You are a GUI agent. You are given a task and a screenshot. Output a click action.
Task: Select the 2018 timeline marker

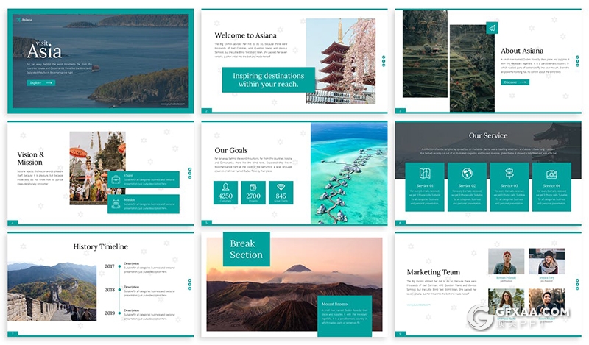[119, 290]
